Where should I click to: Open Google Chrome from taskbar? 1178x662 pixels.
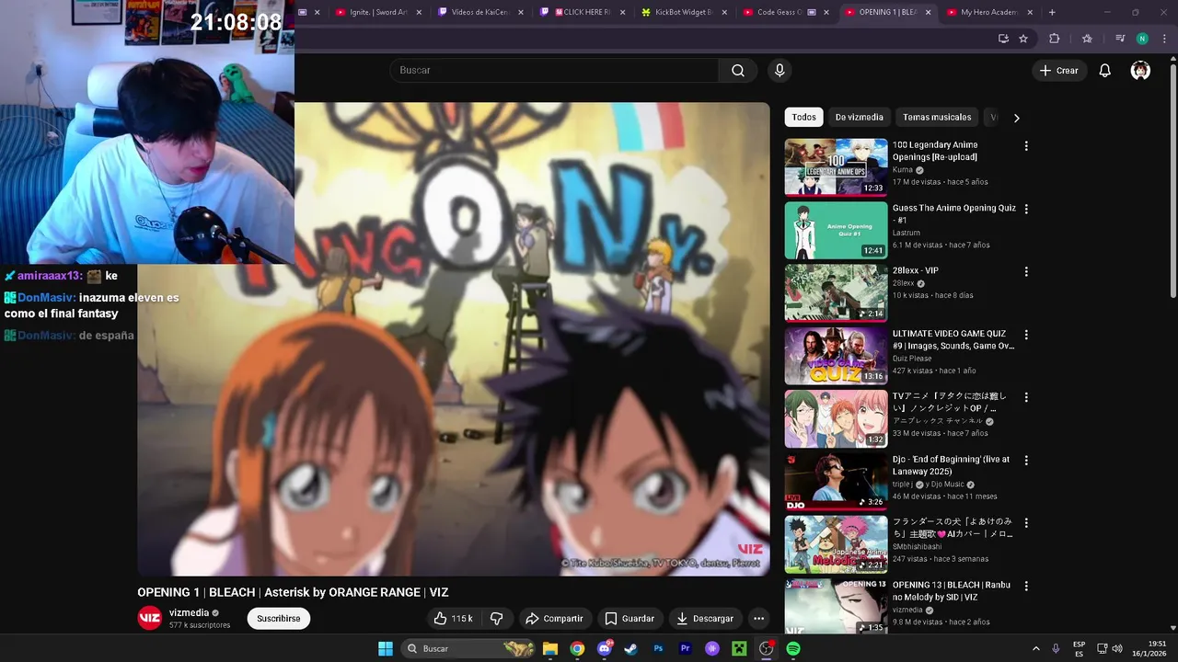click(x=577, y=648)
